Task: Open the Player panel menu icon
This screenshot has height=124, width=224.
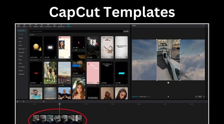Action: pyautogui.click(x=203, y=25)
